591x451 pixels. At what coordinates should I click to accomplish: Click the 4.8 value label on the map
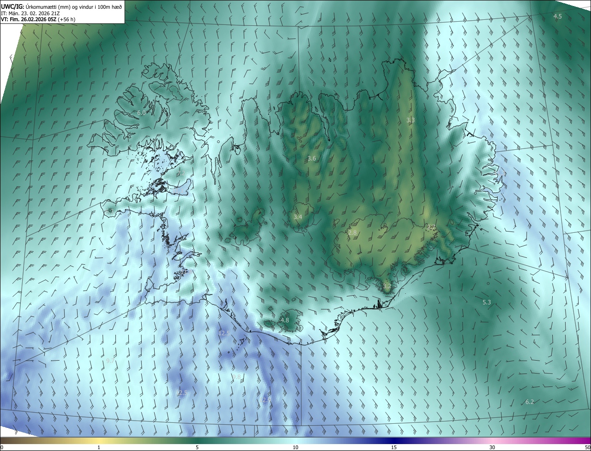coord(285,320)
